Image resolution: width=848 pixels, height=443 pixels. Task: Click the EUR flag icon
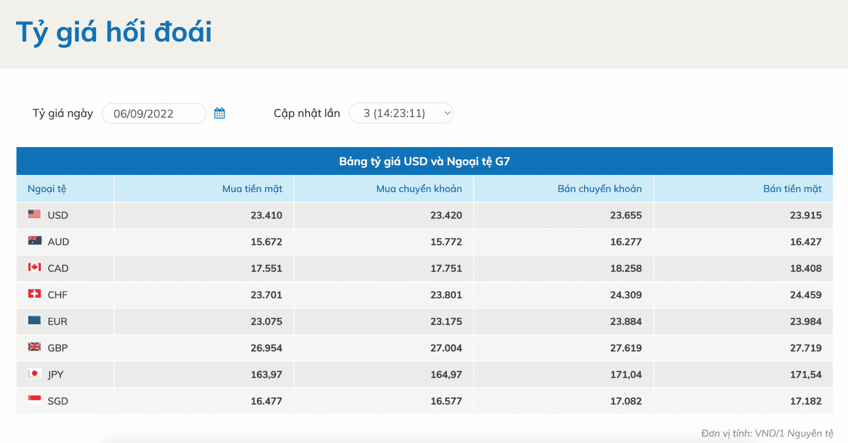[34, 320]
